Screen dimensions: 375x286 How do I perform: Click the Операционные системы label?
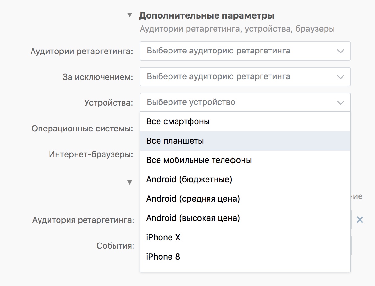tap(82, 129)
